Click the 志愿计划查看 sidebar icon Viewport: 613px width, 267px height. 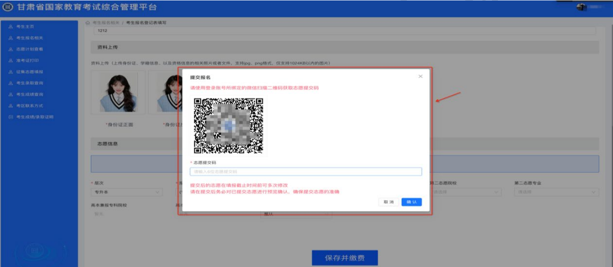[x=11, y=49]
